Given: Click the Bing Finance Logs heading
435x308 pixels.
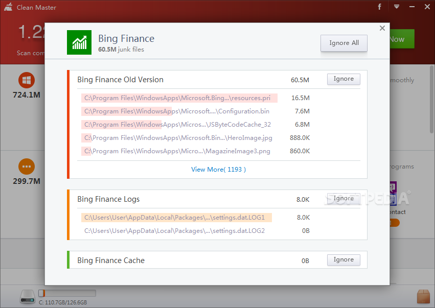Looking at the screenshot, I should [x=108, y=199].
